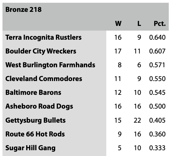The image size is (174, 156).
Task: Click West Burlington Farmhands team name
Action: point(50,65)
